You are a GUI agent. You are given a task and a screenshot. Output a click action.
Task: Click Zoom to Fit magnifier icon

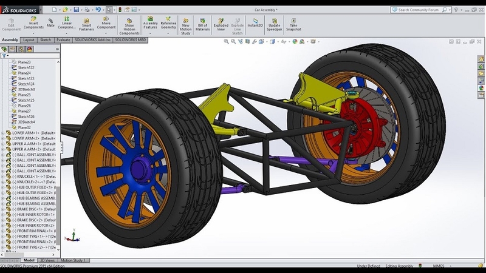[x=226, y=41]
